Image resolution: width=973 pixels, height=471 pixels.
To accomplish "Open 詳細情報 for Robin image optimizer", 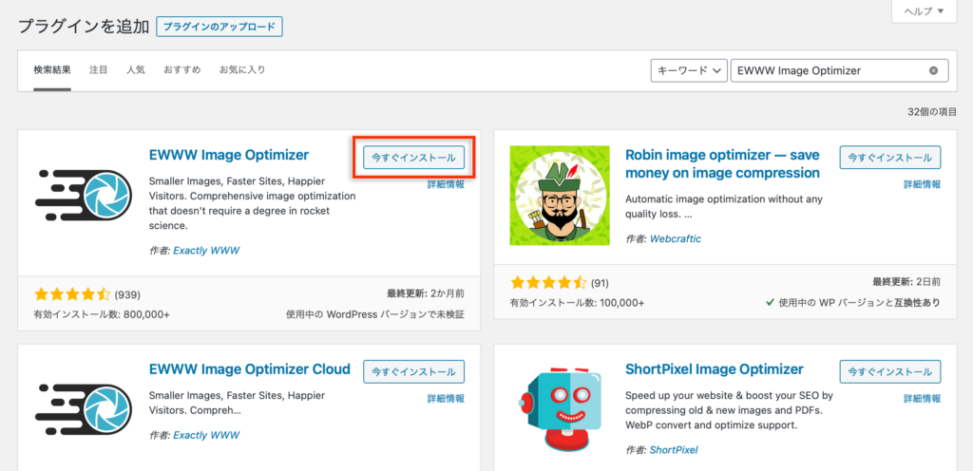I will (922, 184).
